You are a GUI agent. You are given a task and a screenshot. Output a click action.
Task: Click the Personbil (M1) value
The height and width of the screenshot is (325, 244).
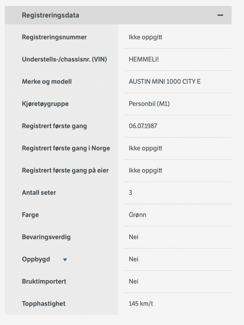149,104
